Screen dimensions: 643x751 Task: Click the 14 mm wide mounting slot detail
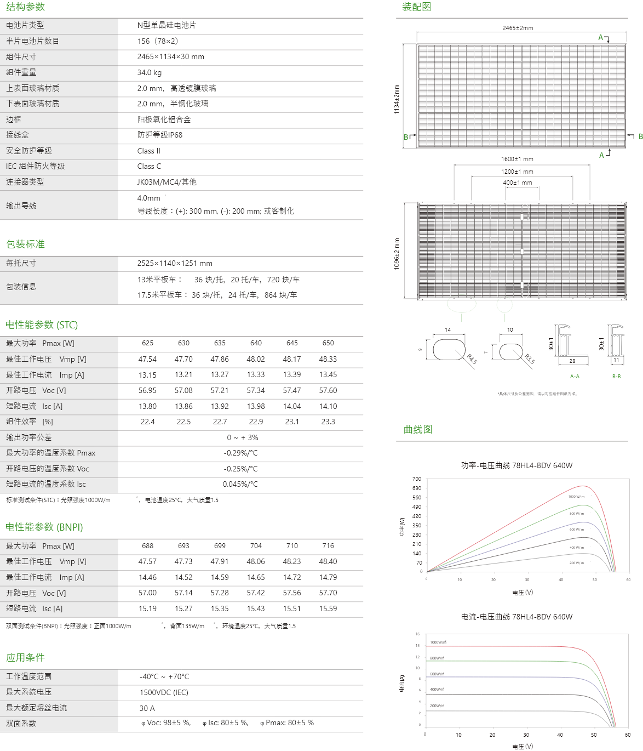[x=449, y=349]
